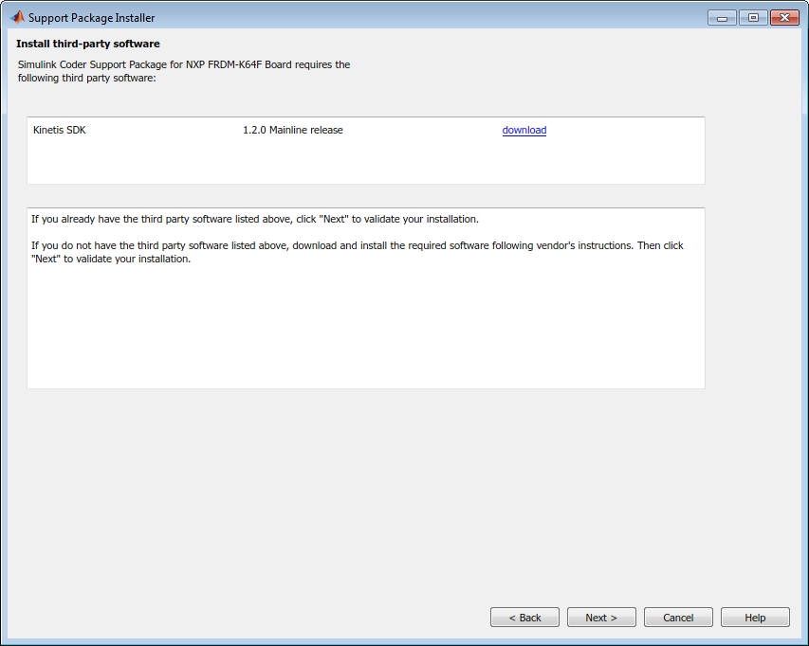
Task: Go back with the '< Back' button
Action: tap(524, 618)
